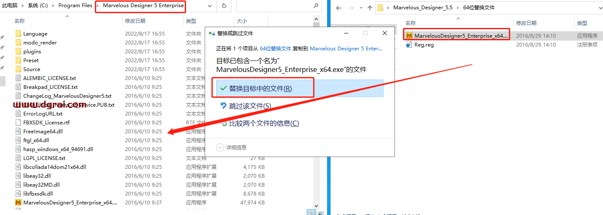
Task: Click the ftgl_x64.dll file icon
Action: [x=18, y=140]
